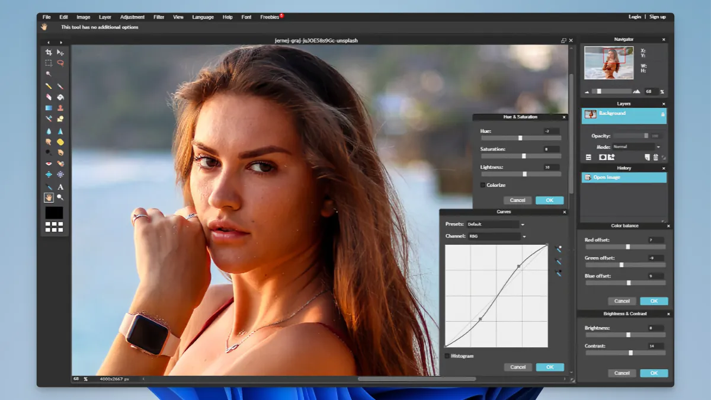Image resolution: width=711 pixels, height=400 pixels.
Task: Click the white point eyedropper in Curves
Action: [x=558, y=249]
